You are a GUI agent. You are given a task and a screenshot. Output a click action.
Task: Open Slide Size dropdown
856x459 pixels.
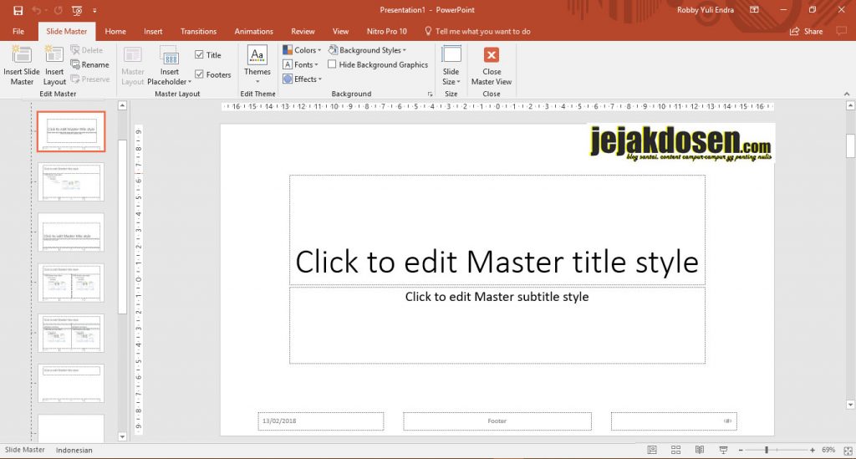(x=451, y=65)
